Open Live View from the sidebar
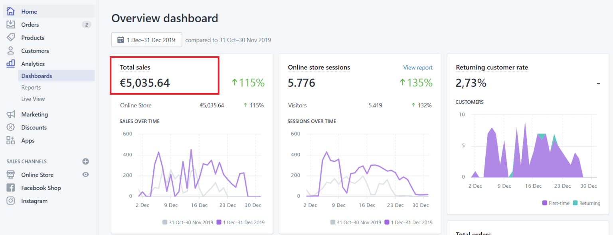This screenshot has height=235, width=613. pos(33,99)
